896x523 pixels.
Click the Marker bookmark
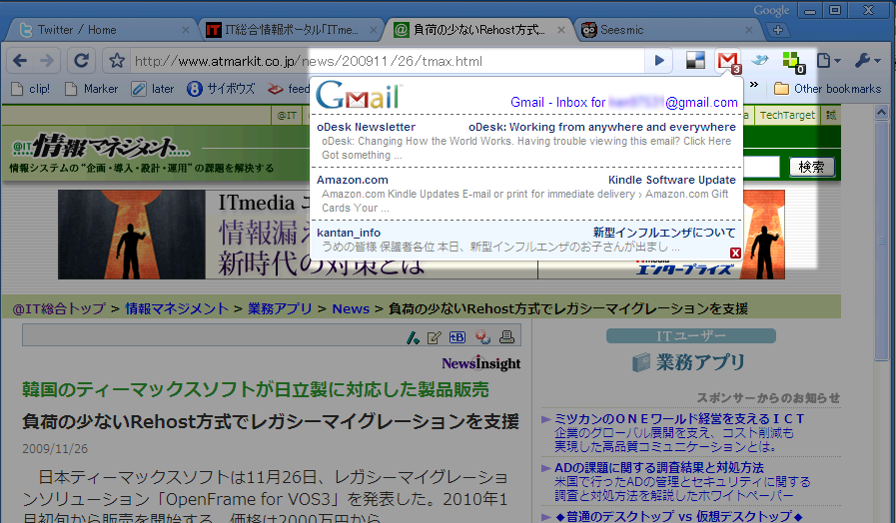[x=92, y=89]
